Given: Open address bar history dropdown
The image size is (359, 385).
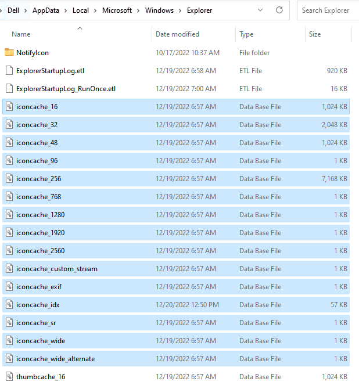Looking at the screenshot, I should (x=259, y=10).
